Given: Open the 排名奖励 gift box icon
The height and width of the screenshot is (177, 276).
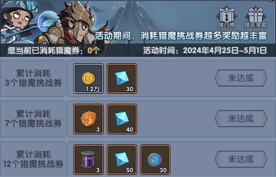Looking at the screenshot, I should (255, 17).
